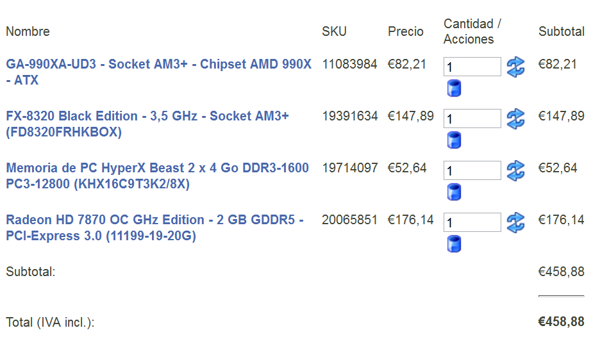Click the Total IVA incl. amount €458,88

[x=561, y=322]
